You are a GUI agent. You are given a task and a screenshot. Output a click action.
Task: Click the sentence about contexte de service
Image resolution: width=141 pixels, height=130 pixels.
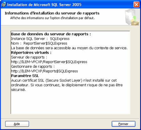69,48
